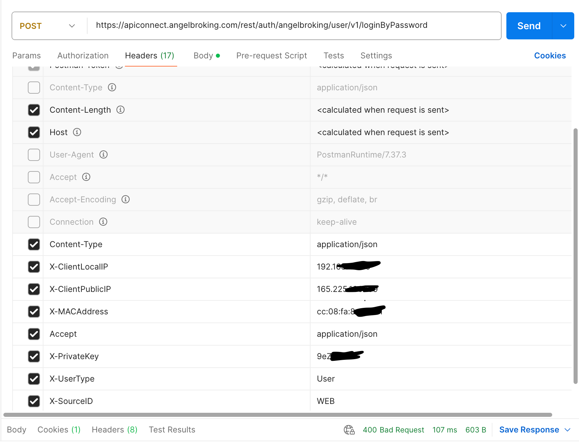The width and height of the screenshot is (579, 444).
Task: Click the X-SourceID header key
Action: coord(71,401)
